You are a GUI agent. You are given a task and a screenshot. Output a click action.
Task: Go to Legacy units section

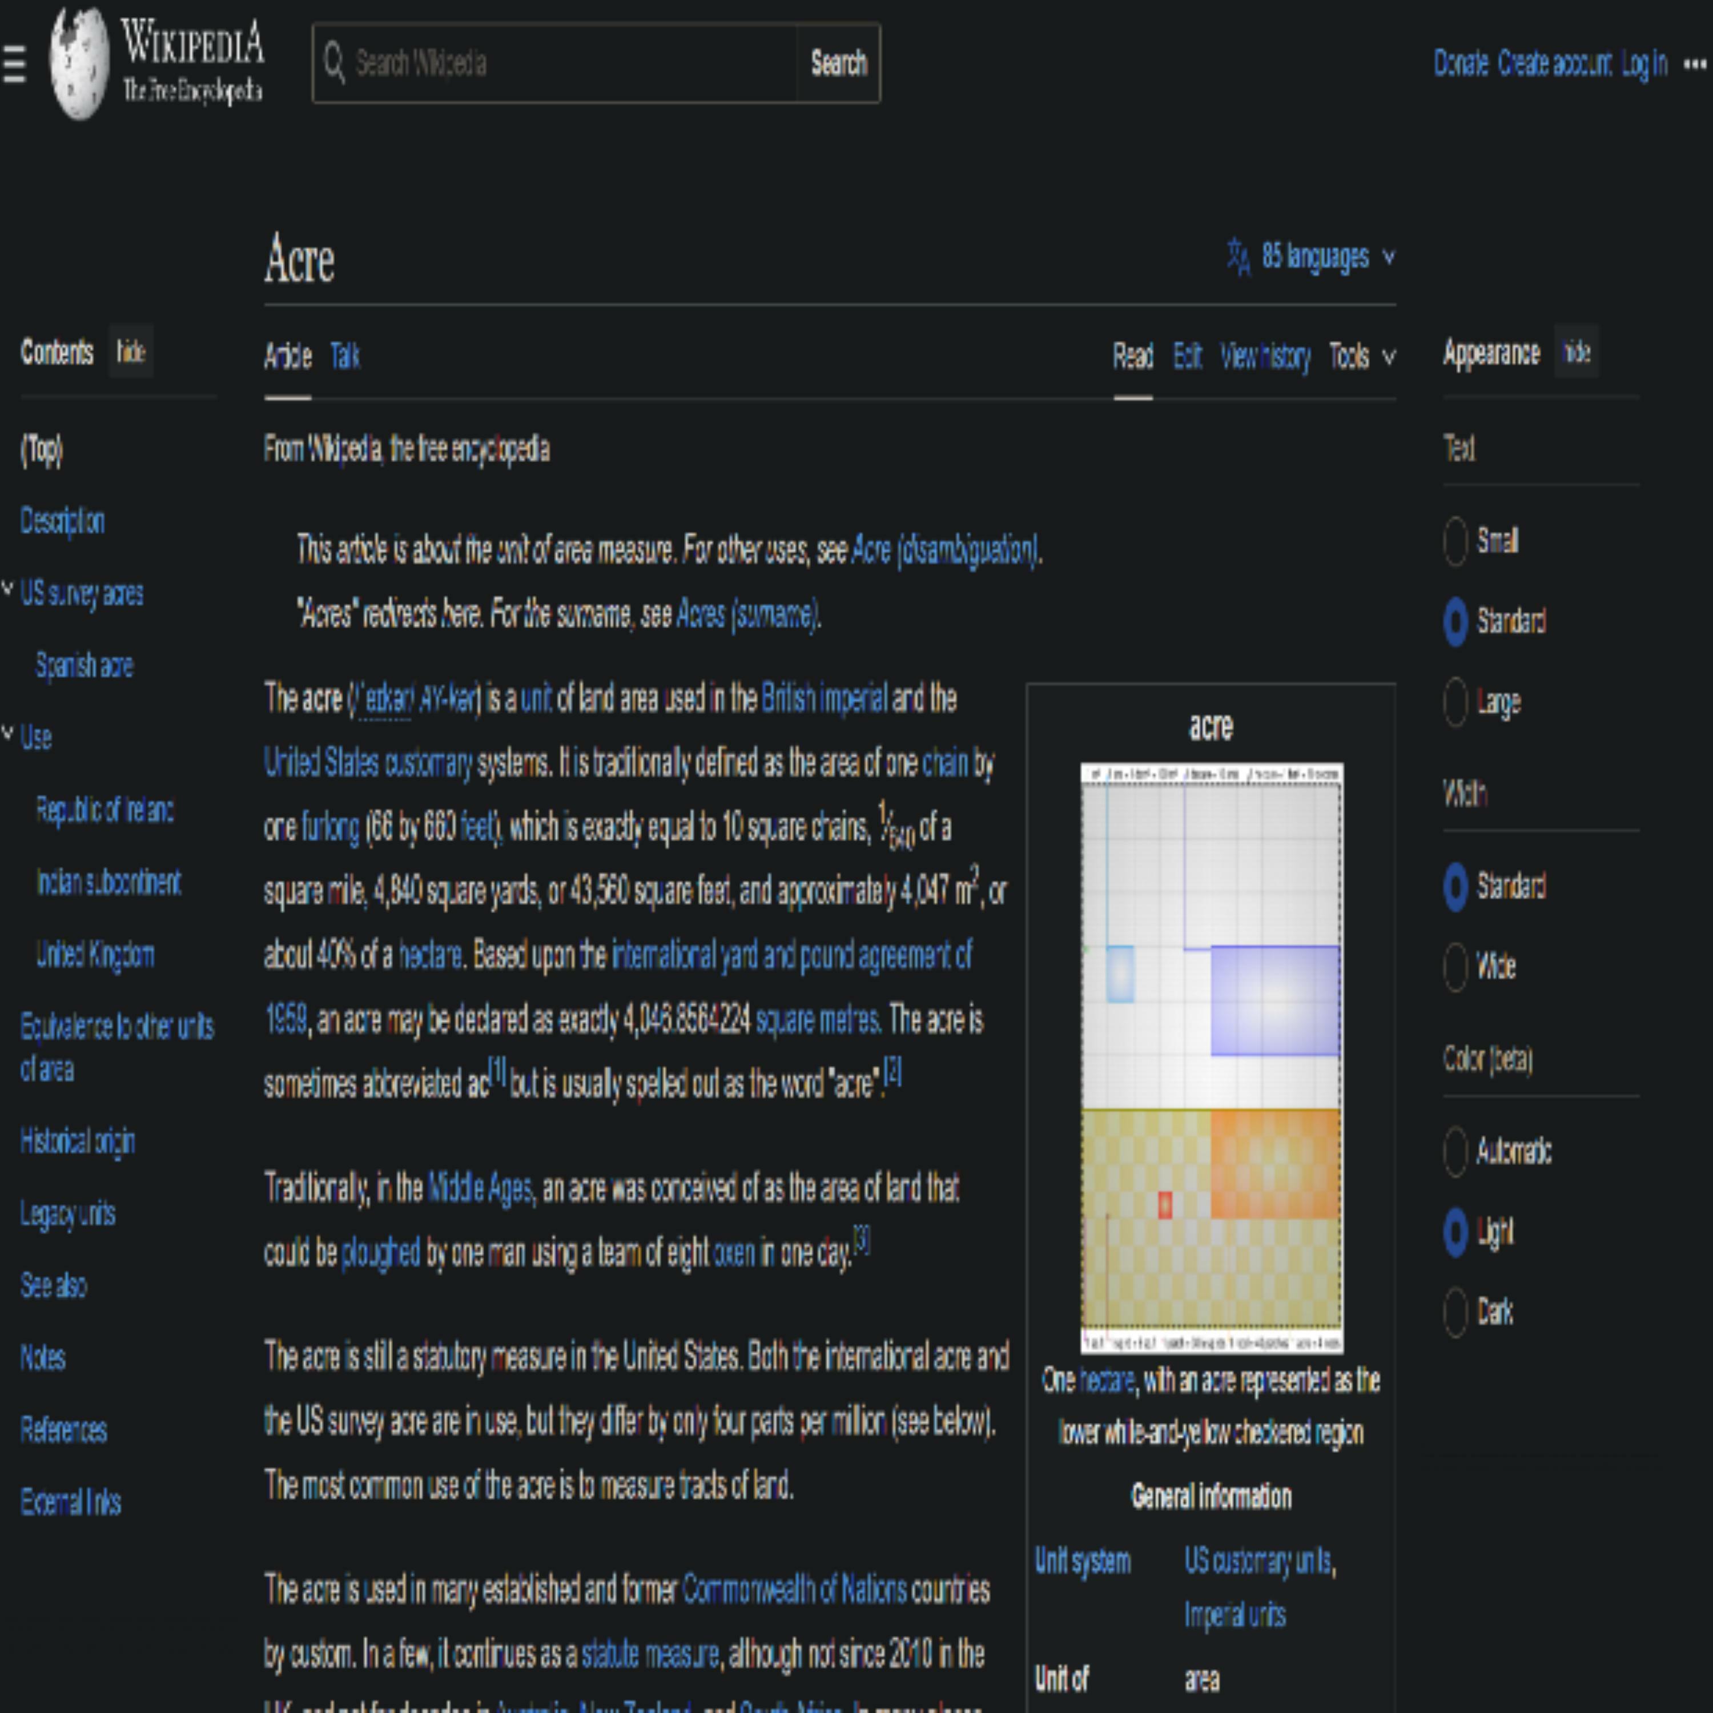point(67,1214)
